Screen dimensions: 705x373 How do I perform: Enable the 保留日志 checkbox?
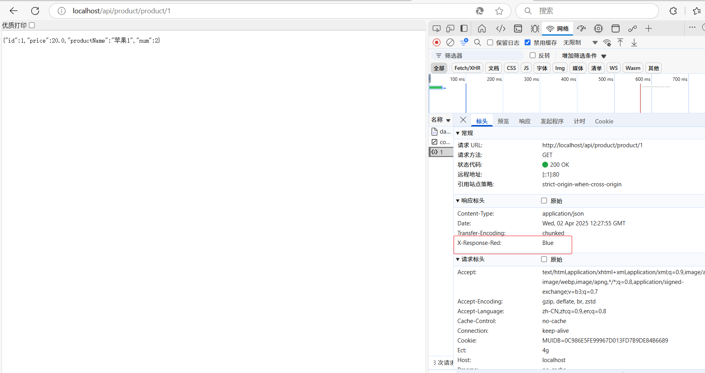point(490,43)
